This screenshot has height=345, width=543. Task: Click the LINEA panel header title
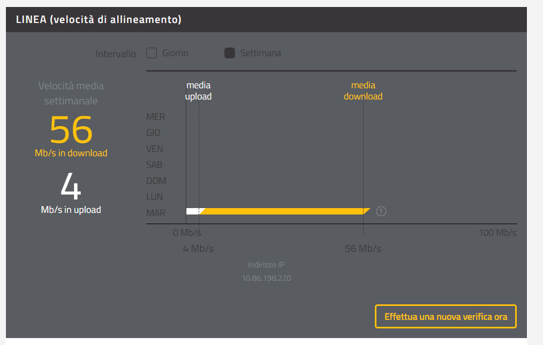pos(99,20)
